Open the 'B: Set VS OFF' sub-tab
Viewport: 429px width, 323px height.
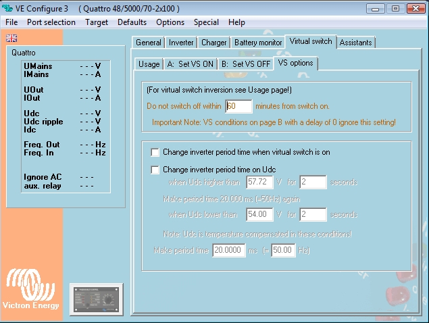tap(246, 64)
